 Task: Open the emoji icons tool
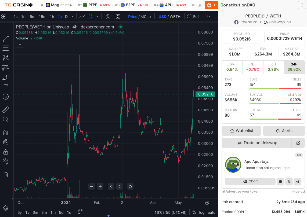pos(6,97)
